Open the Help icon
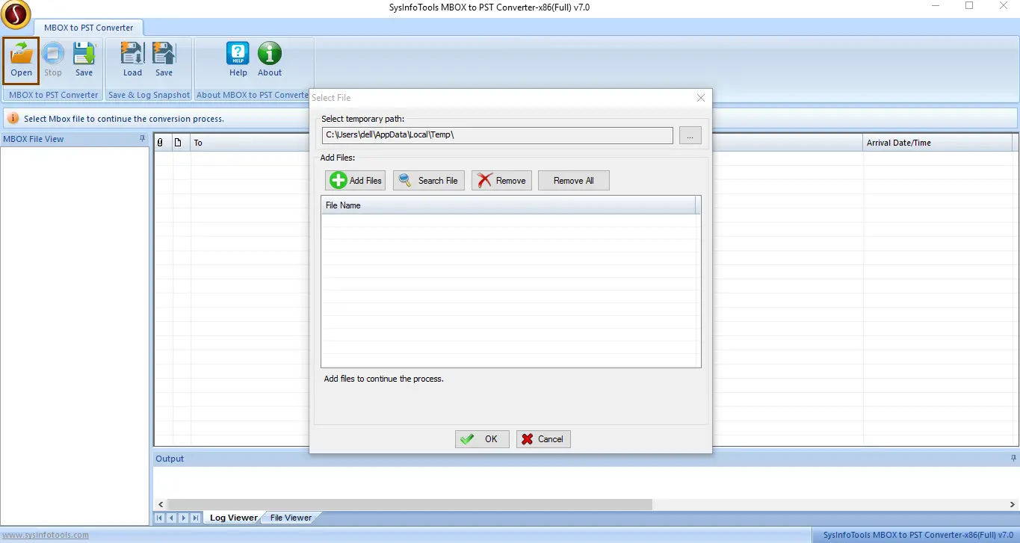Viewport: 1020px width, 543px height. click(x=238, y=60)
